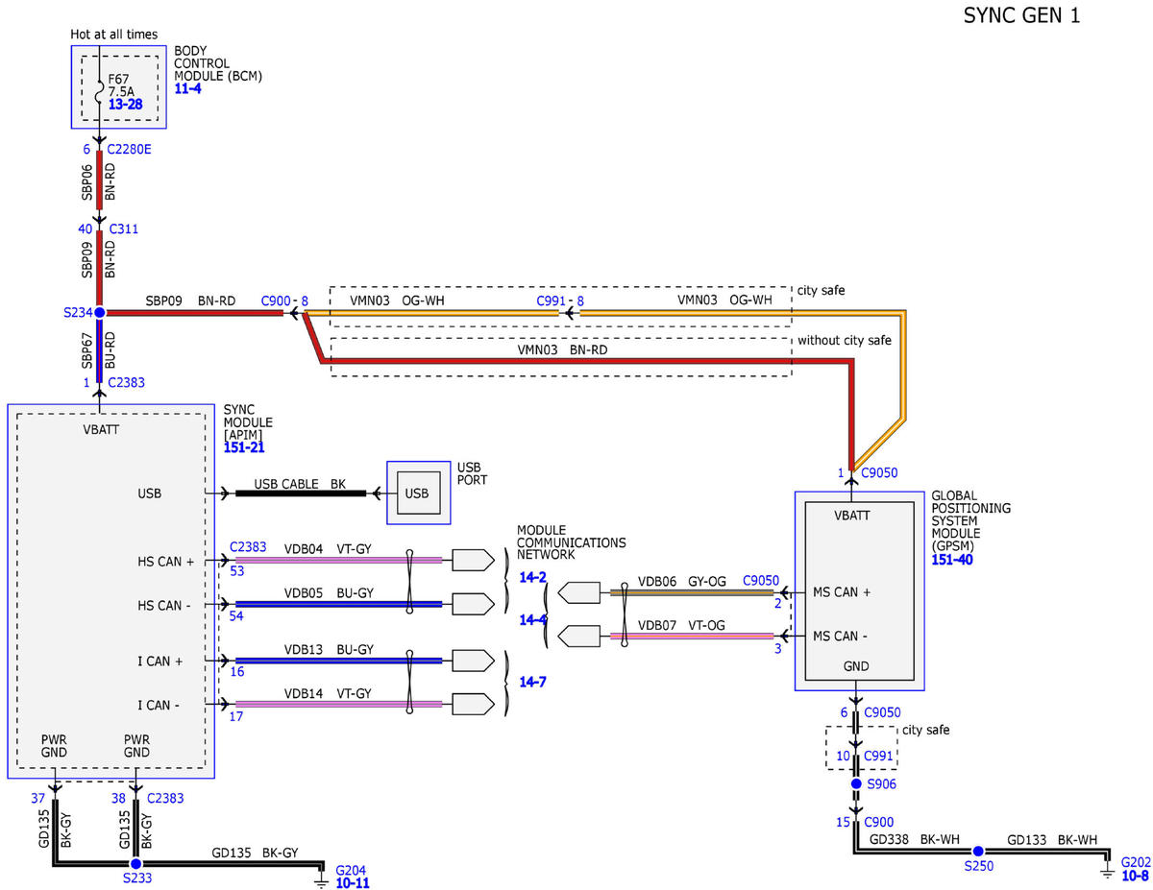The height and width of the screenshot is (890, 1153).
Task: Select the MODULE COMMUNICATIONS NETWORK label
Action: (571, 542)
